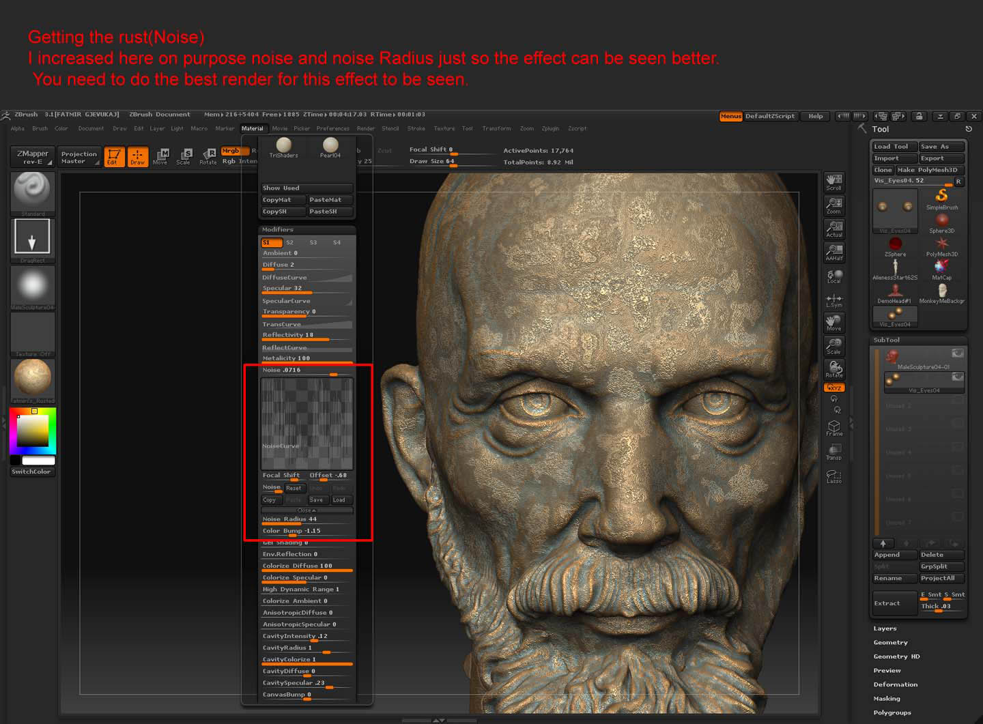Open the Material menu
The image size is (983, 724).
point(252,128)
